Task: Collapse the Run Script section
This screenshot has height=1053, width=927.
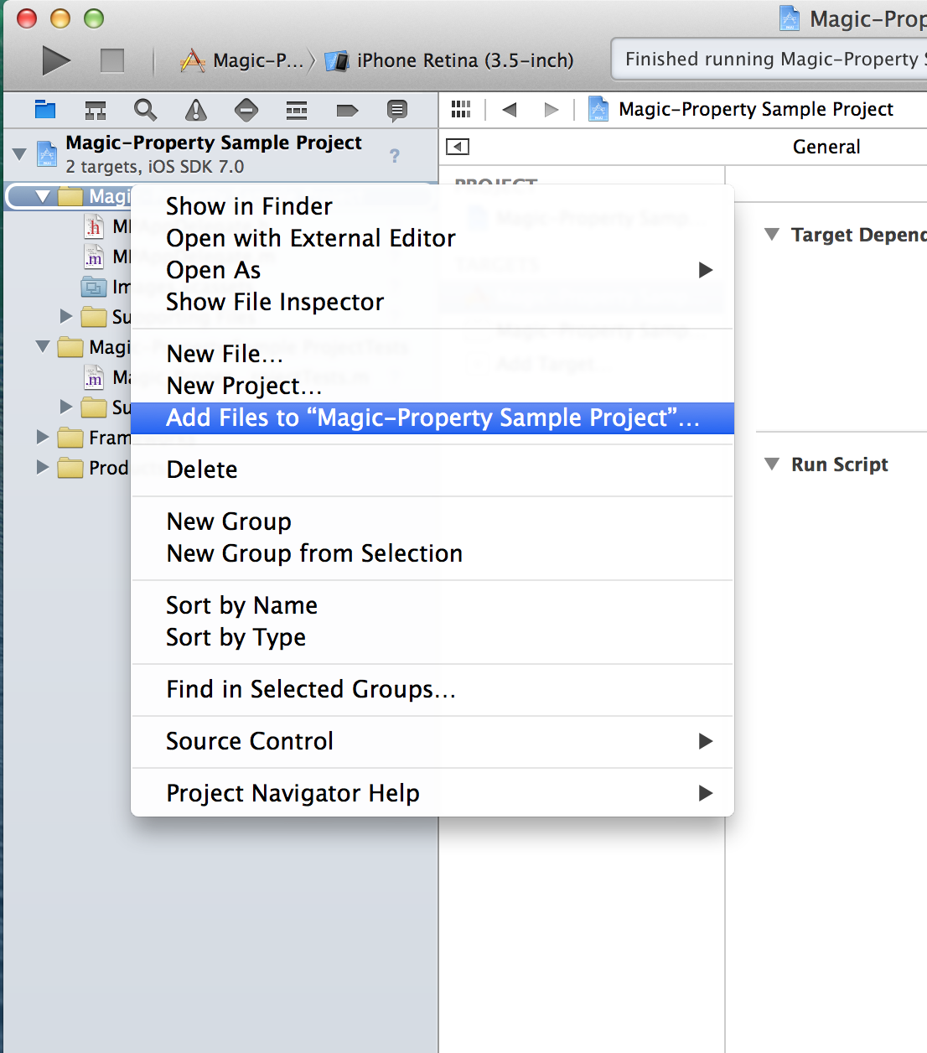Action: (x=772, y=464)
